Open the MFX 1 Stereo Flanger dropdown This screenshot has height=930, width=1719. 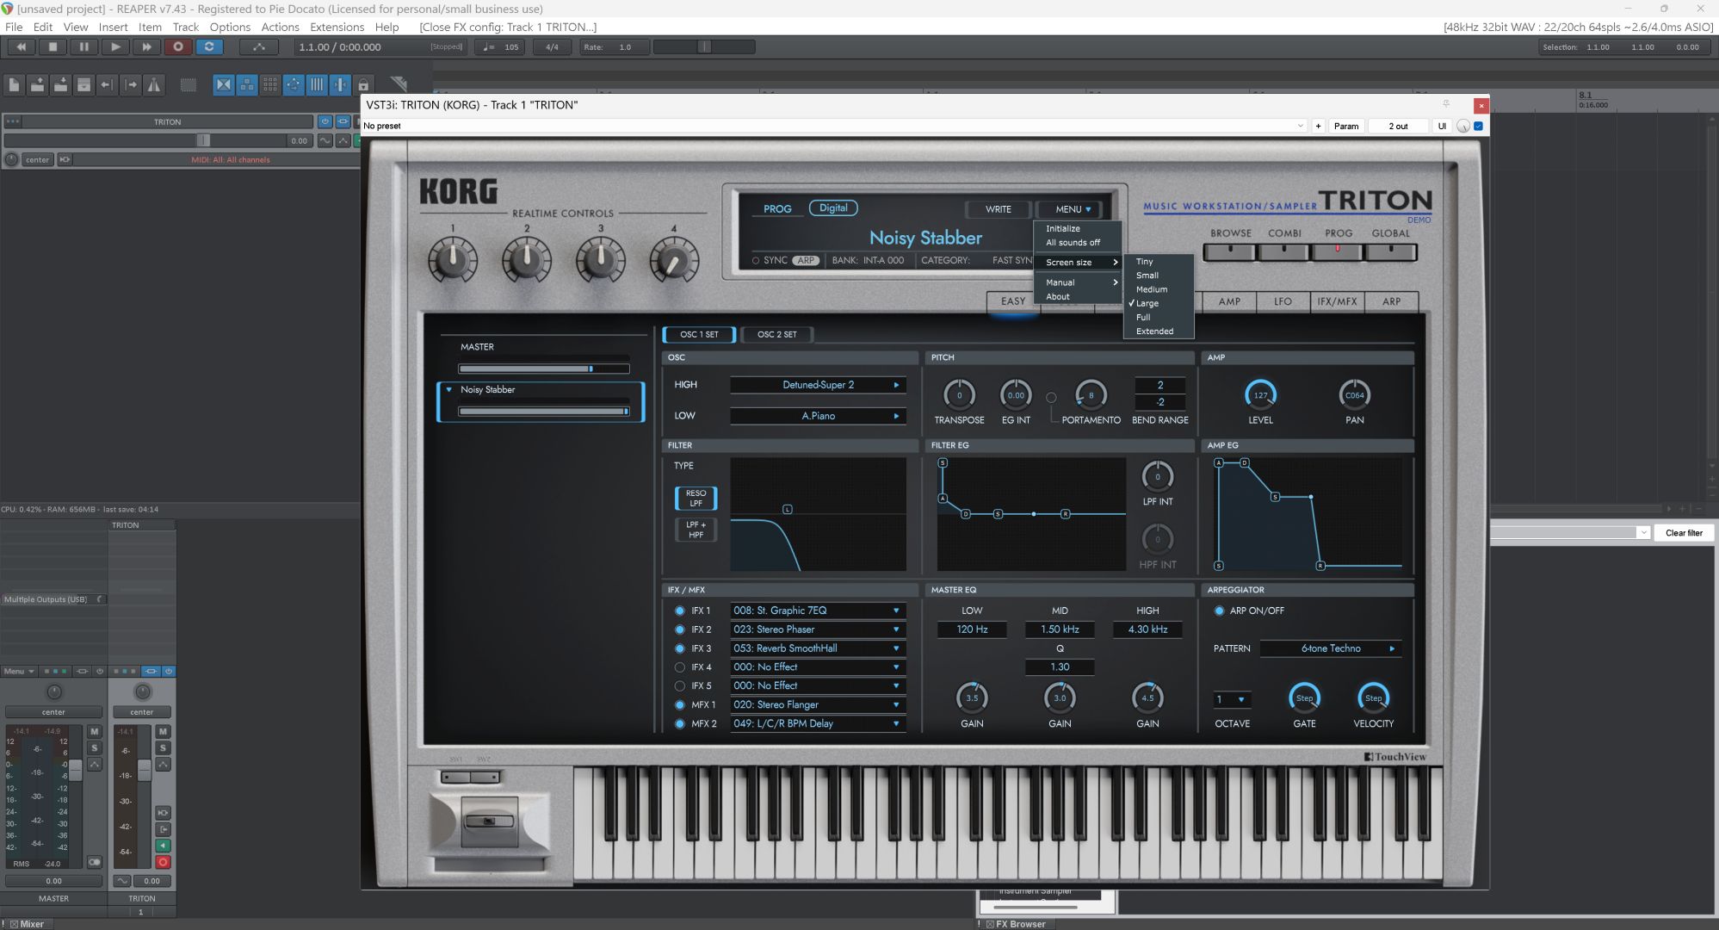pos(818,704)
